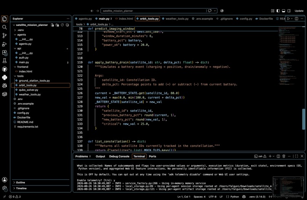Add a new terminal with the plus icon

[270, 156]
